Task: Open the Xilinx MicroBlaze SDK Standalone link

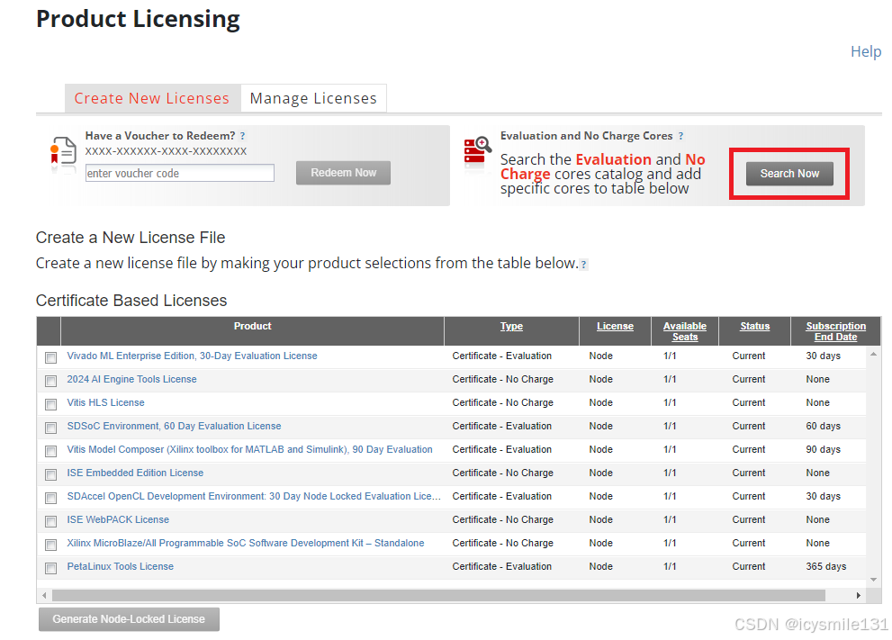Action: (x=245, y=543)
